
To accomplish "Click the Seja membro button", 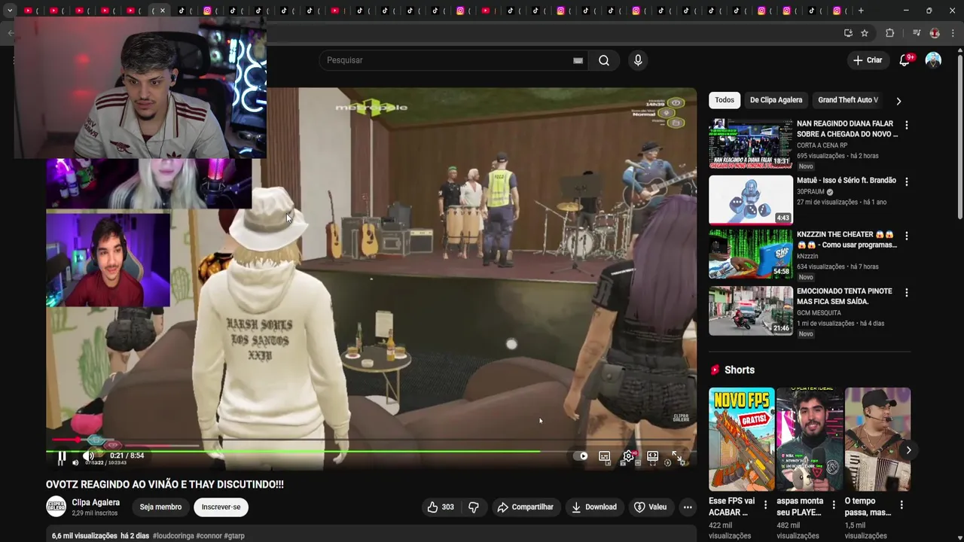I will tap(160, 507).
